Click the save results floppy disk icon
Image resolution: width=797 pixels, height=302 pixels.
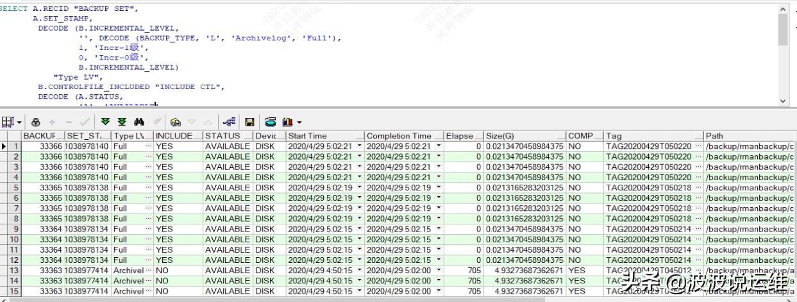pyautogui.click(x=249, y=121)
